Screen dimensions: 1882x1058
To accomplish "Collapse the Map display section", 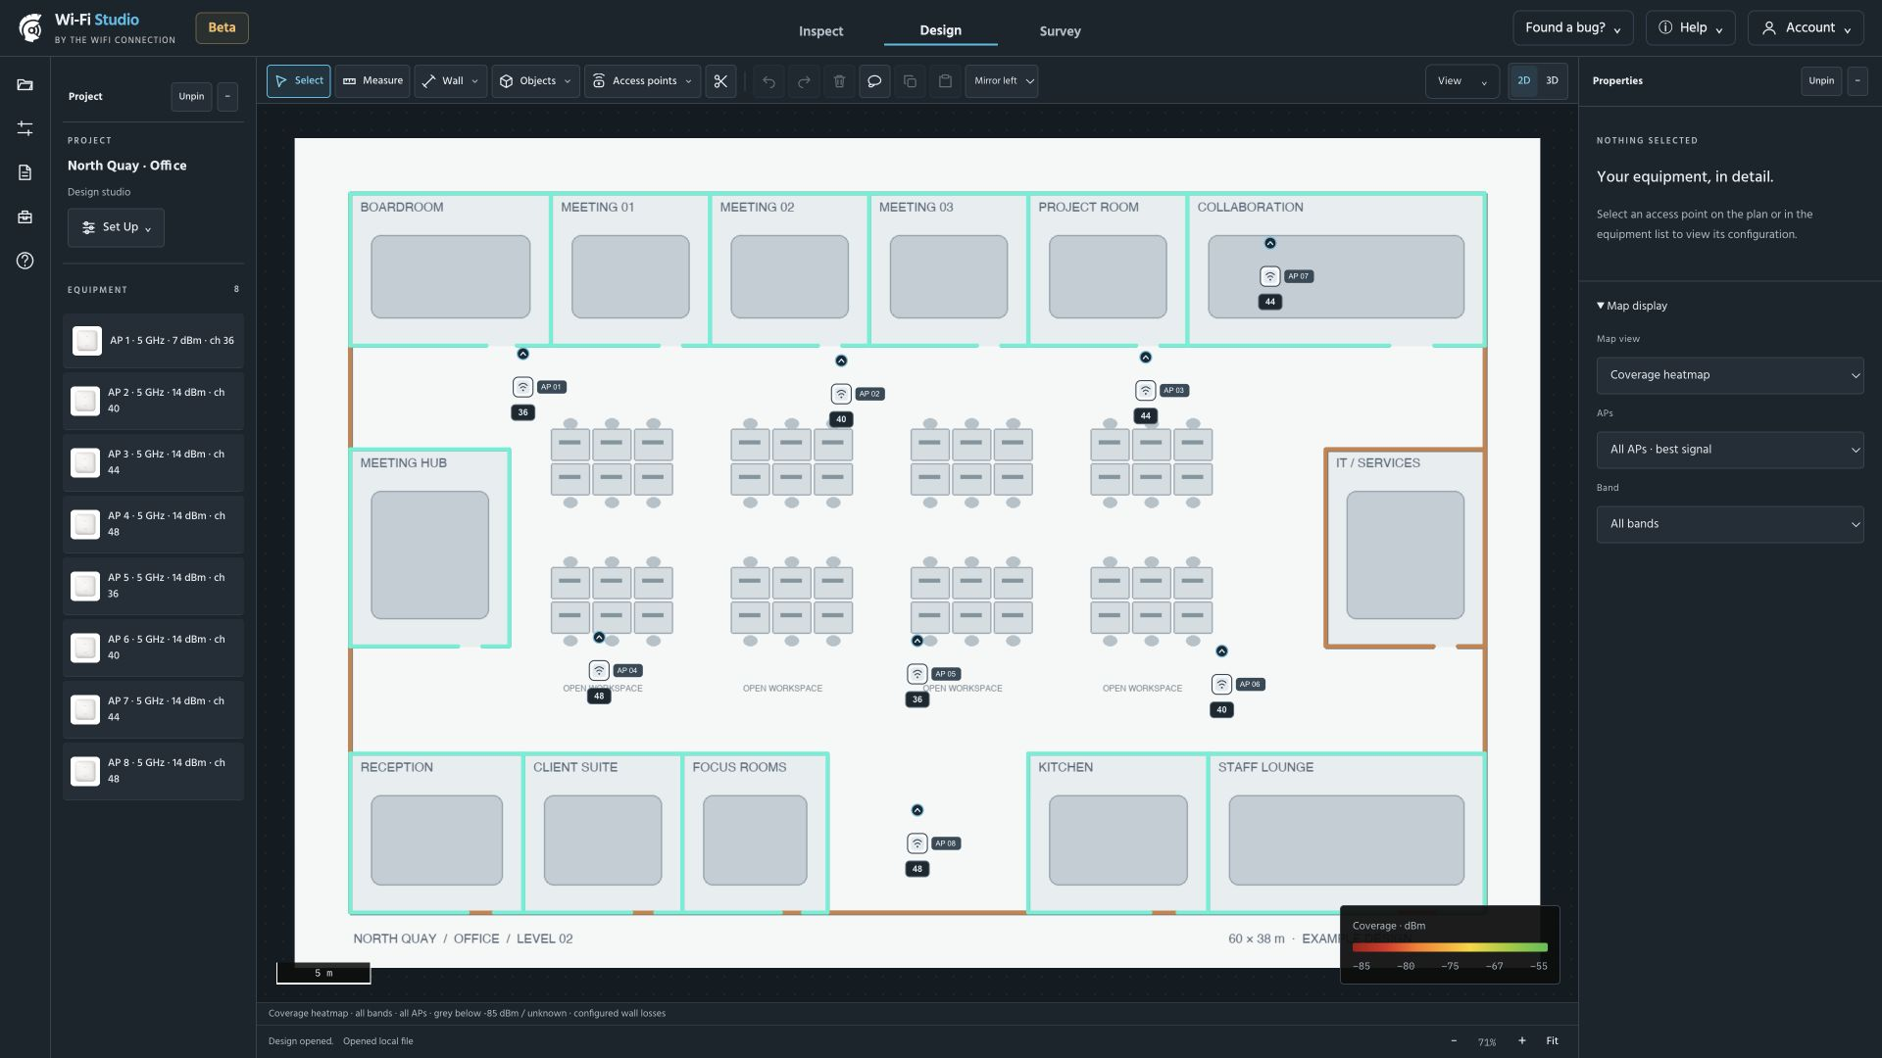I will [x=1632, y=306].
